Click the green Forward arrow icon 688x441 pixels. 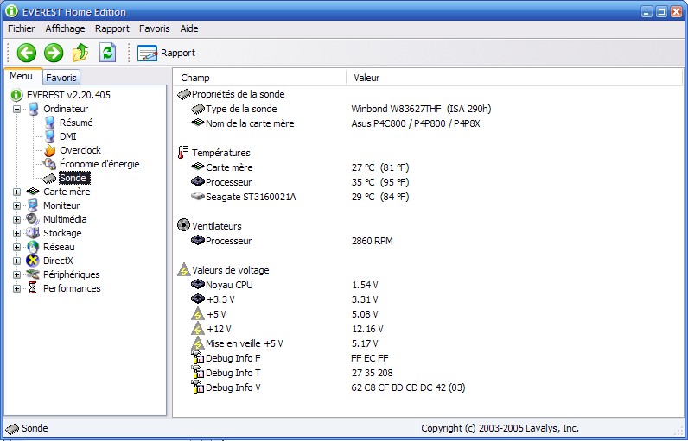[x=54, y=53]
